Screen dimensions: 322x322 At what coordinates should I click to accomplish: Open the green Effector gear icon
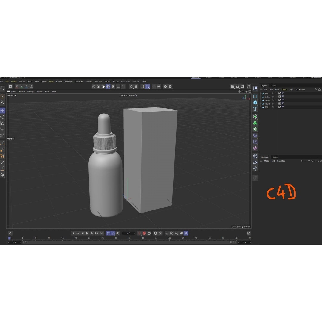pos(255,129)
